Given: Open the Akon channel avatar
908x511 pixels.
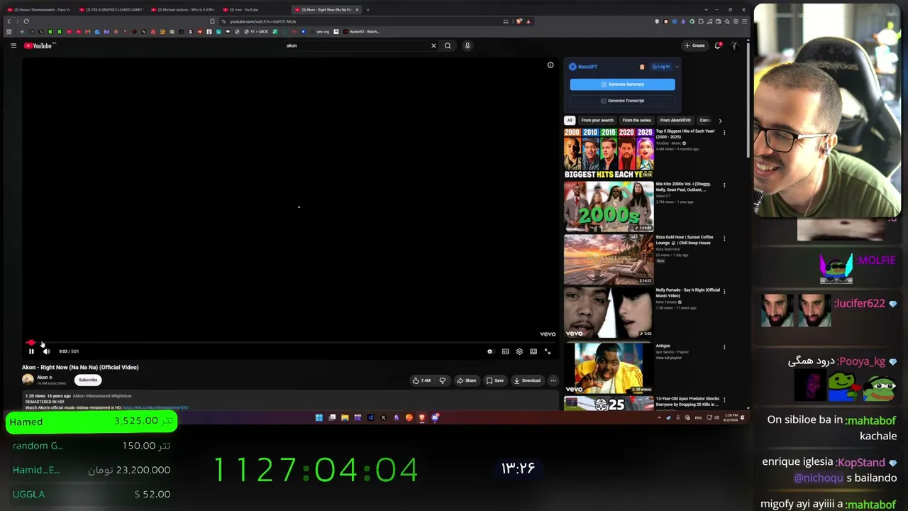Looking at the screenshot, I should [x=28, y=380].
